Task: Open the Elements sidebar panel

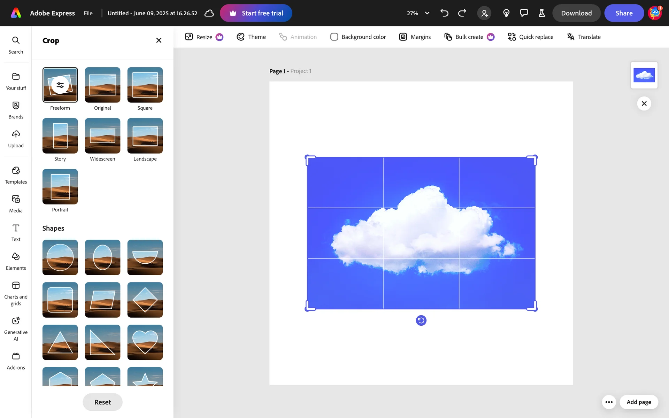Action: pos(16,261)
